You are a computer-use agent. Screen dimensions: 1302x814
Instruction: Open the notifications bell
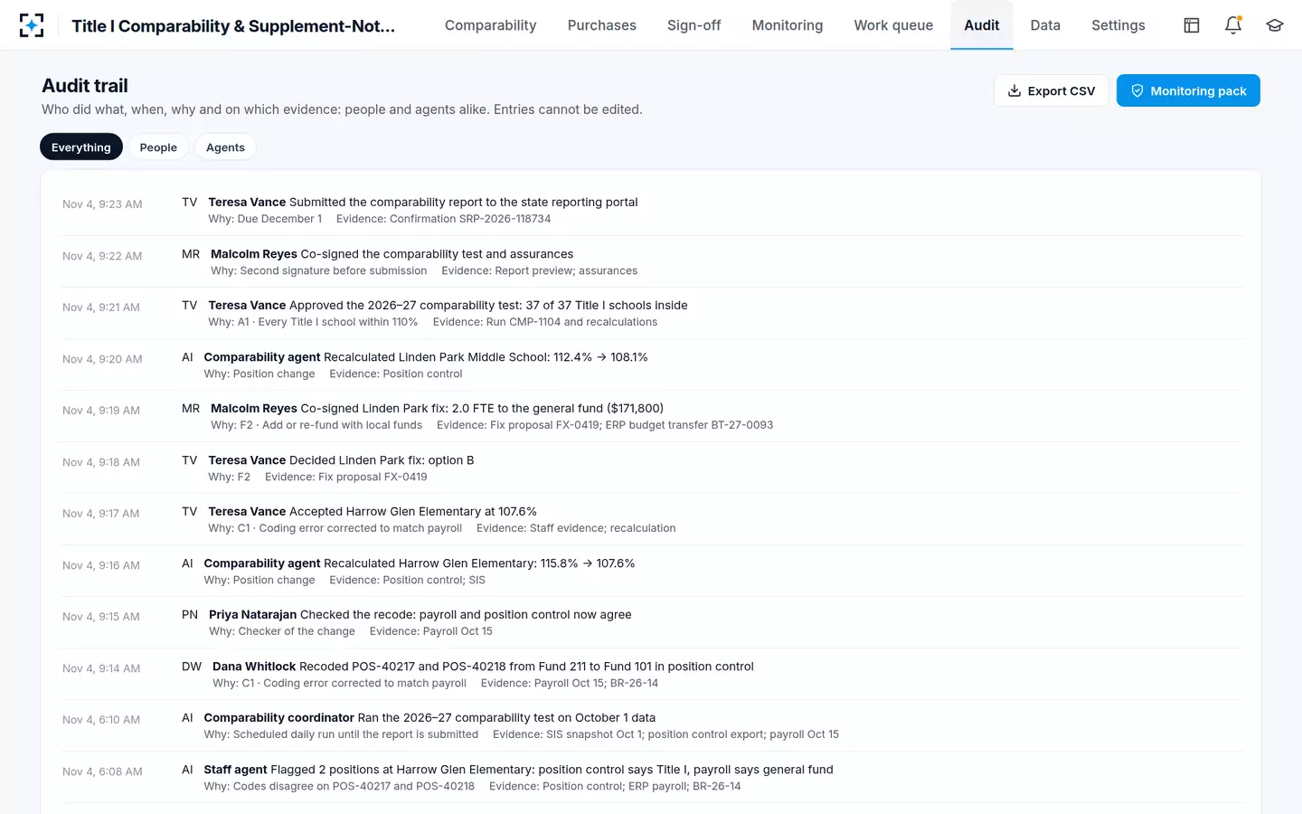coord(1233,25)
